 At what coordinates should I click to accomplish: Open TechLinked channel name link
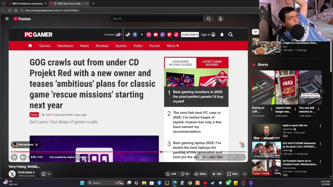[25, 172]
